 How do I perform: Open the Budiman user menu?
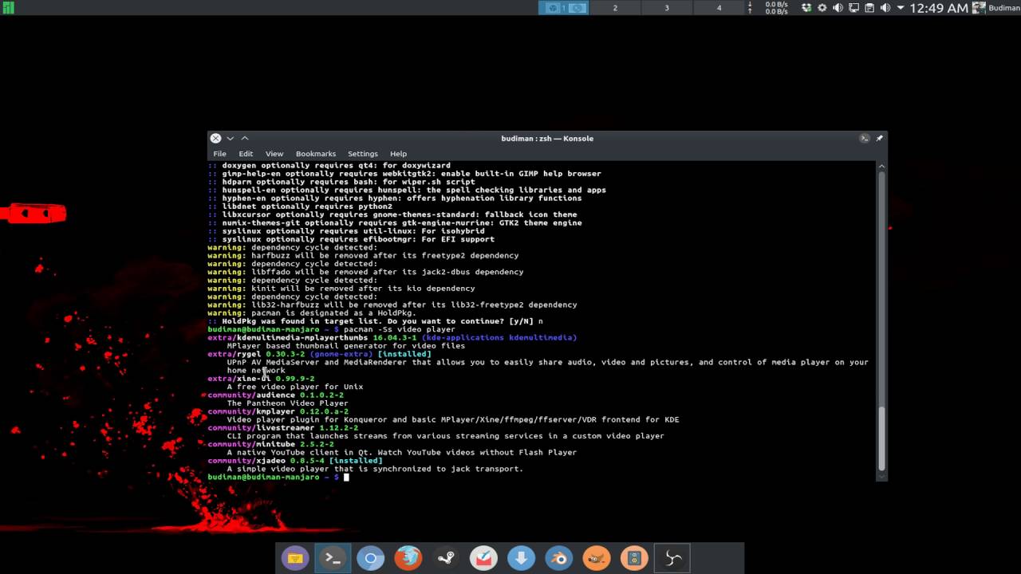(996, 8)
